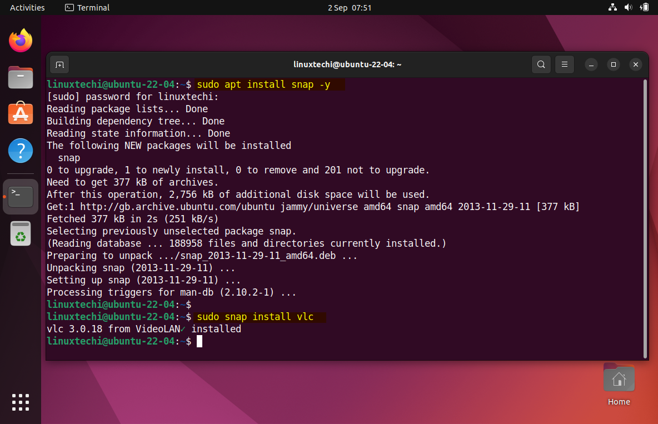Close the terminal window

tap(635, 64)
